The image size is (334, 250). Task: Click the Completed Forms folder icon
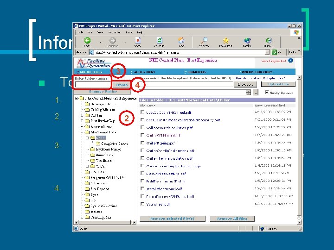pyautogui.click(x=98, y=144)
